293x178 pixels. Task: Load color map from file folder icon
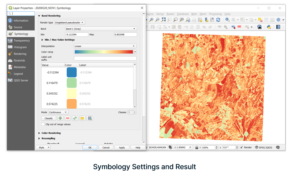coord(82,118)
